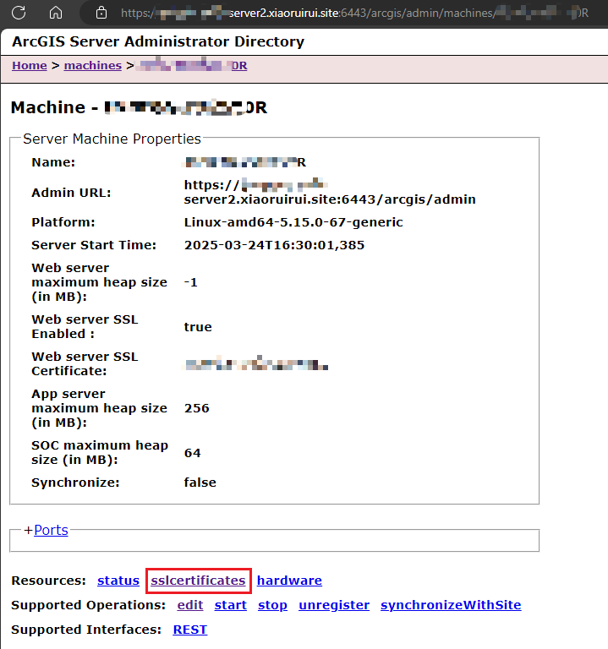Open the stop operation

point(272,605)
